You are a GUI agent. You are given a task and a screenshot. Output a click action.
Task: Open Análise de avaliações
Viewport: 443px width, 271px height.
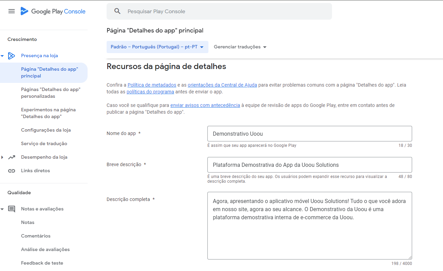45,250
